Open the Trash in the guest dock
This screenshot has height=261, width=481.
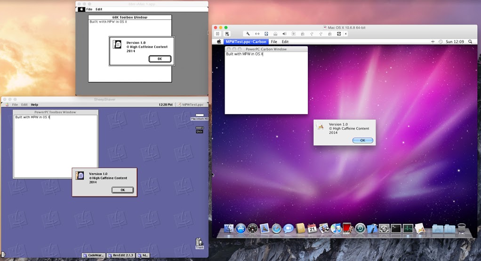point(462,229)
